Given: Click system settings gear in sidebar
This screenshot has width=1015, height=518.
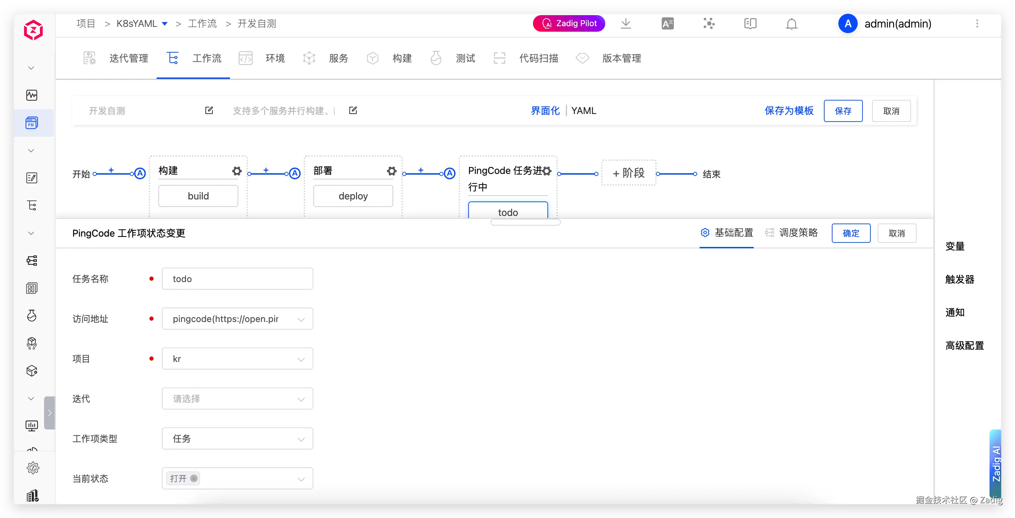Looking at the screenshot, I should (33, 467).
